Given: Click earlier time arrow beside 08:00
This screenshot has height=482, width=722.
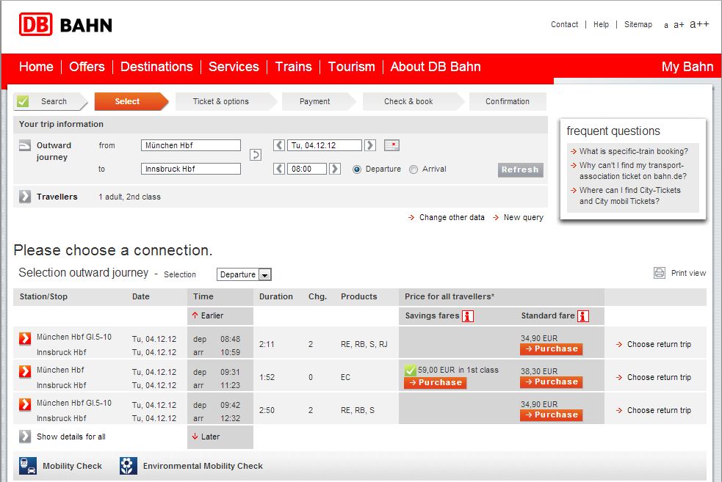Looking at the screenshot, I should pyautogui.click(x=279, y=169).
